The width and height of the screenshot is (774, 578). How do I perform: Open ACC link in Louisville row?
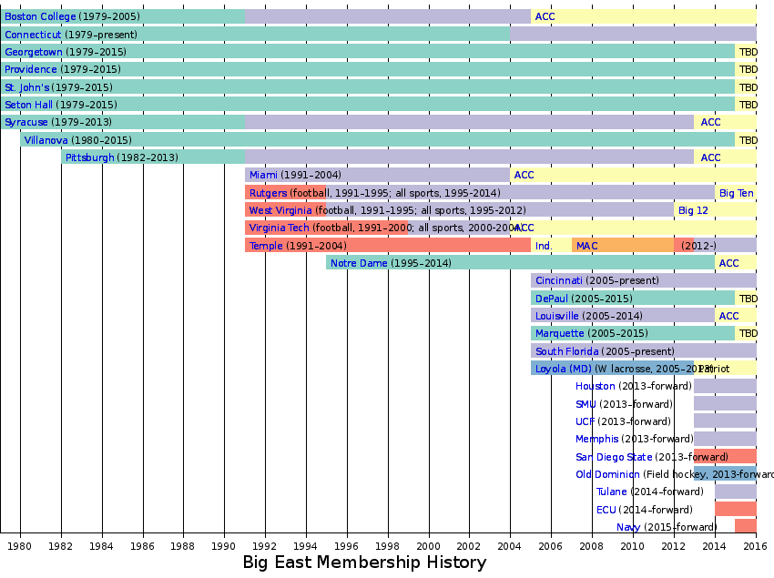(x=728, y=316)
